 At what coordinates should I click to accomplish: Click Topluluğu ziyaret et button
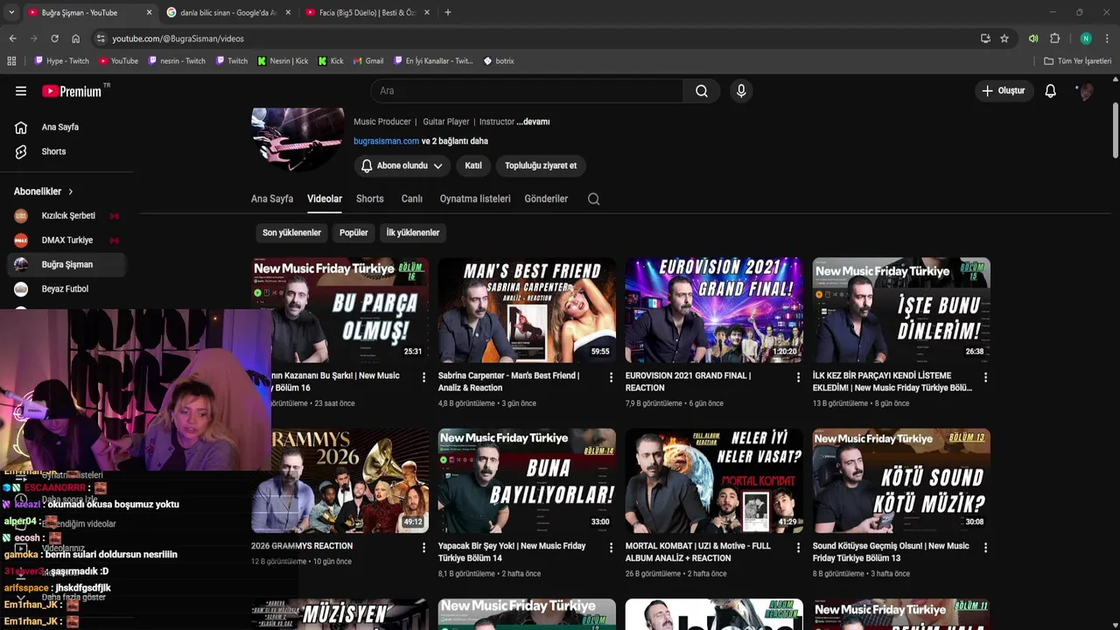[x=541, y=165]
